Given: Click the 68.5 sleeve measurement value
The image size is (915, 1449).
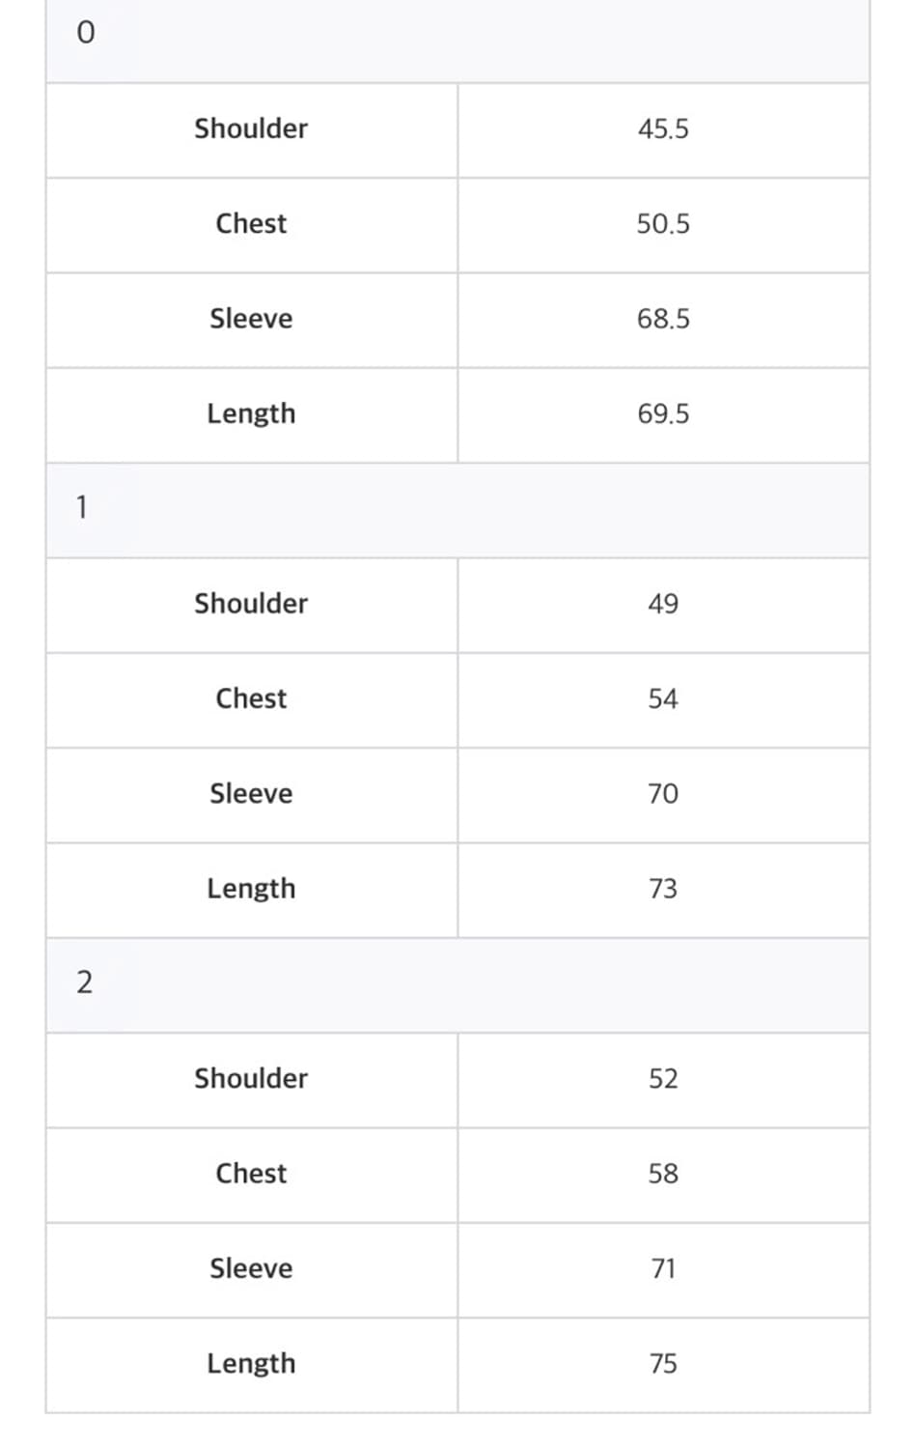Looking at the screenshot, I should coord(663,319).
